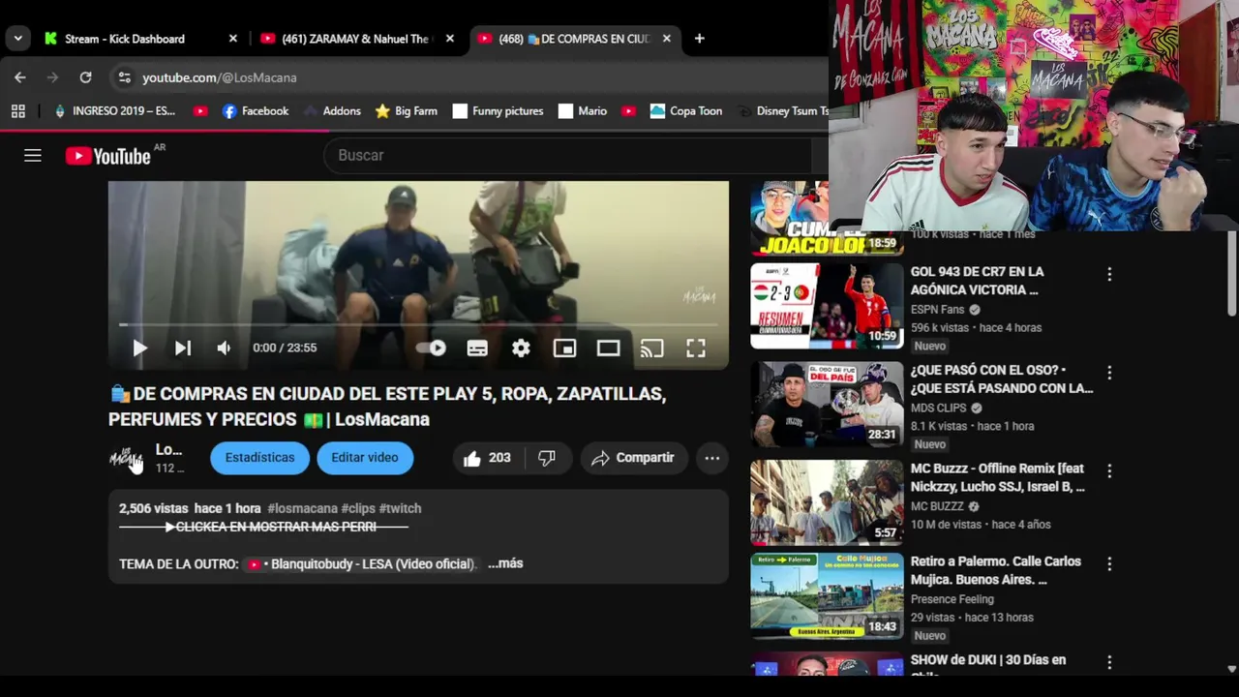Open options menu for GOL 943 DE CR7
Image resolution: width=1239 pixels, height=697 pixels.
coord(1109,275)
